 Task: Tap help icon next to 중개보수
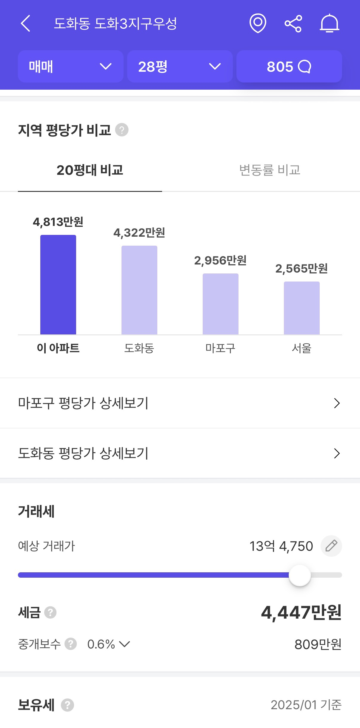pos(71,644)
